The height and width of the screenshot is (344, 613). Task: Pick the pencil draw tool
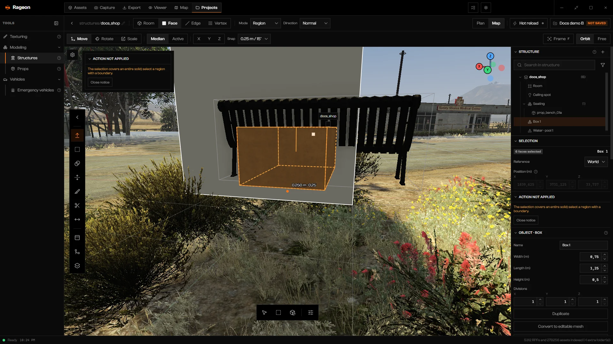[77, 191]
